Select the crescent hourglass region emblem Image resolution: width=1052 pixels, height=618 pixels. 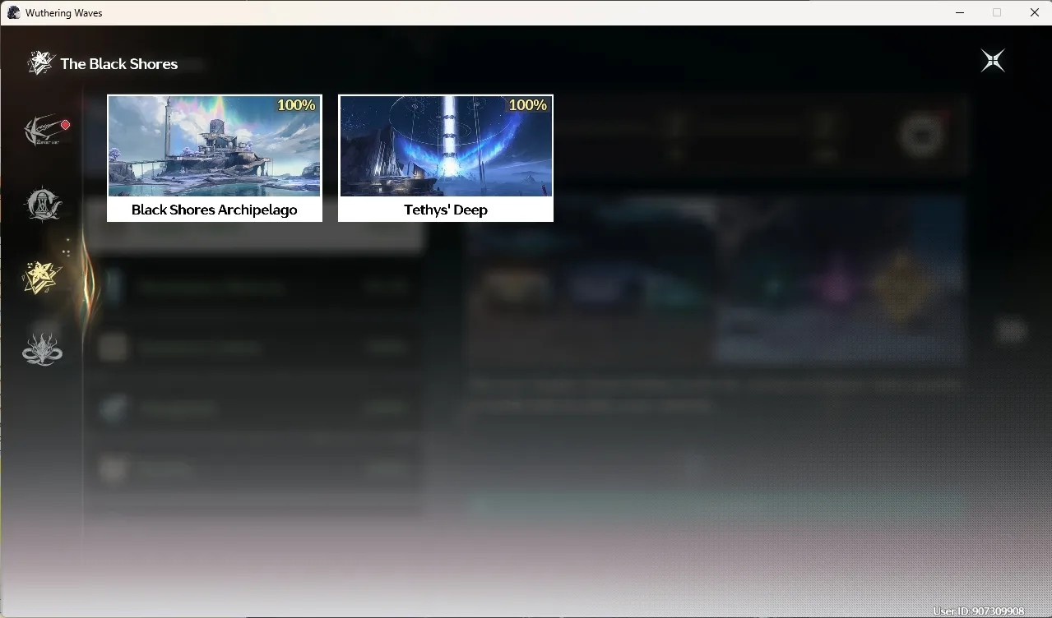click(42, 205)
